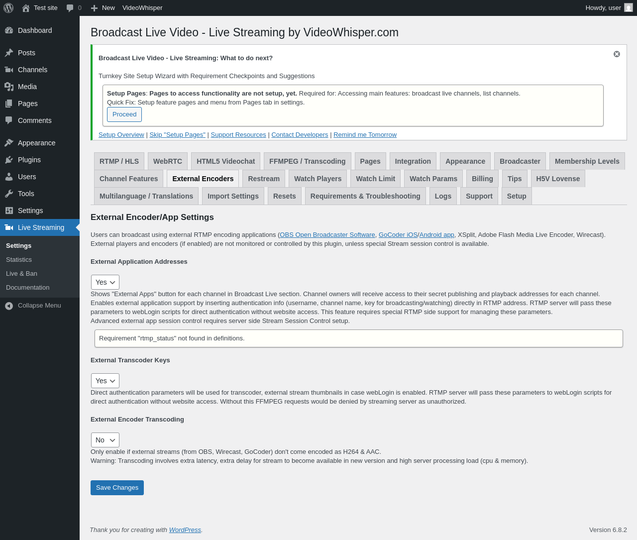Open the H5V Lovense tab
The width and height of the screenshot is (637, 540).
tap(558, 179)
